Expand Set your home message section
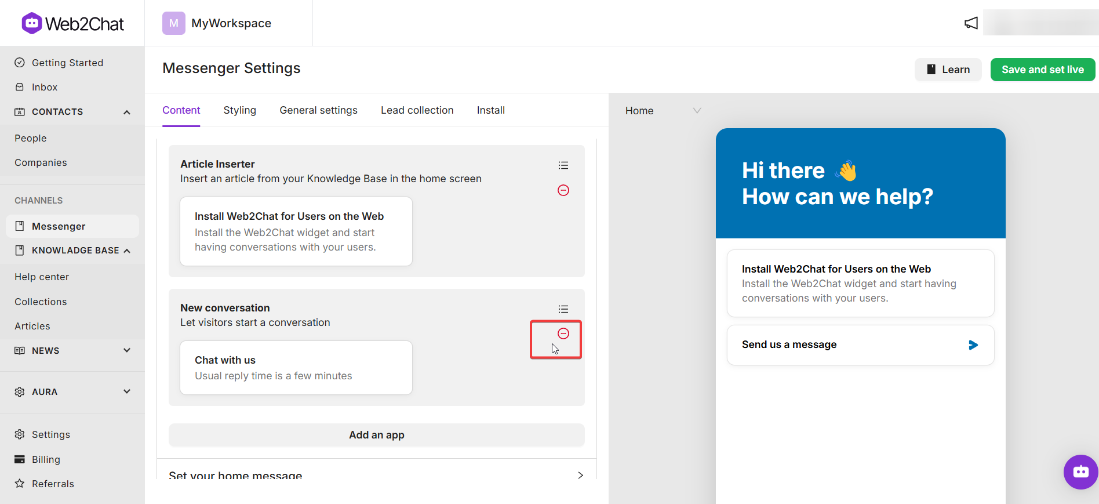1099x504 pixels. click(x=376, y=475)
